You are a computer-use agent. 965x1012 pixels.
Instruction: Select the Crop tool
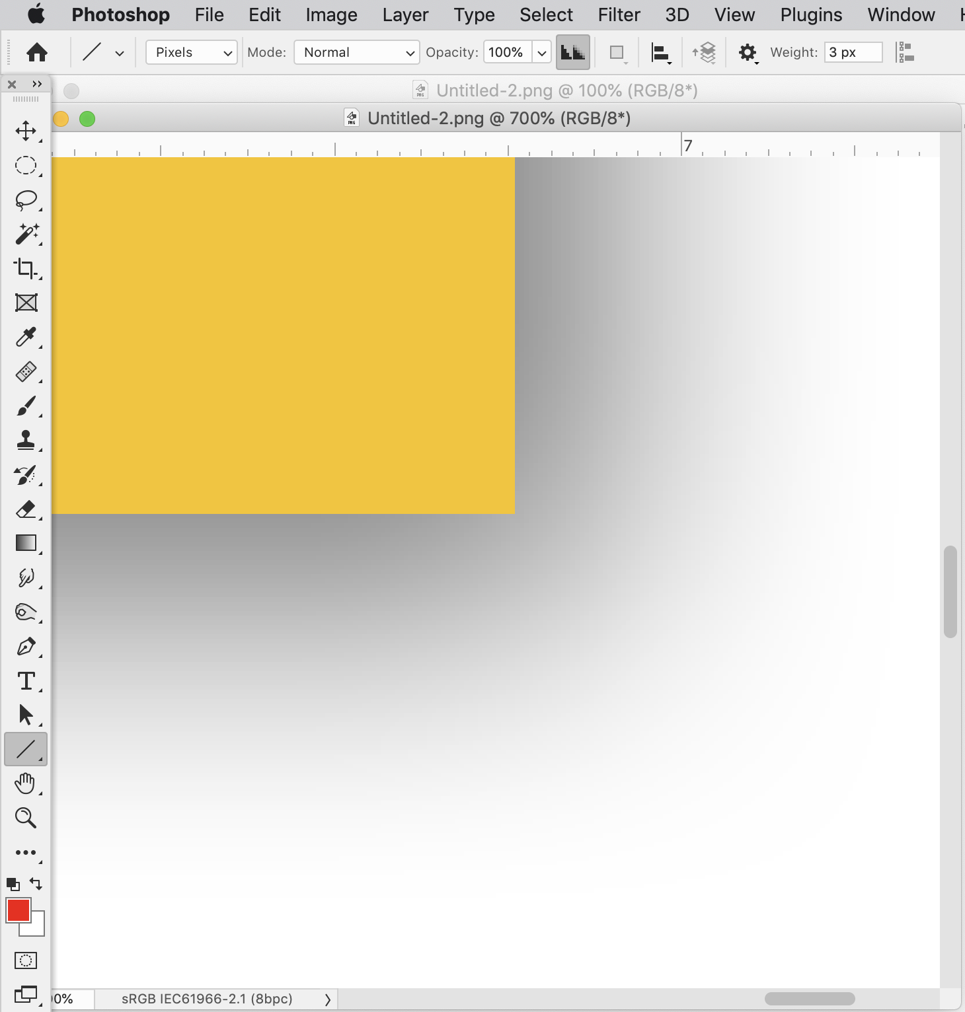26,269
